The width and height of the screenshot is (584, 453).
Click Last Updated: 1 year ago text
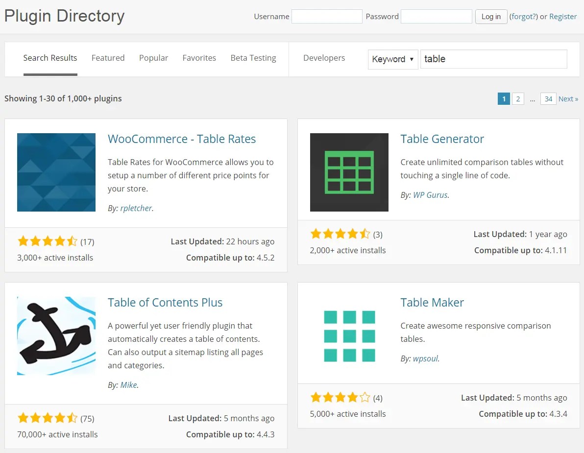tap(520, 234)
